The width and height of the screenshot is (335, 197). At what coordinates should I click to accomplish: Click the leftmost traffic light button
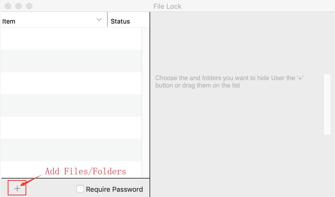[8, 6]
